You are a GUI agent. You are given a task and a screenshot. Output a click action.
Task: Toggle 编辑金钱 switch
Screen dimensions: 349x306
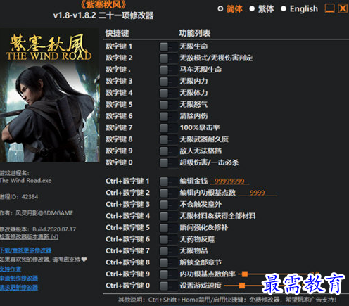pyautogui.click(x=168, y=181)
